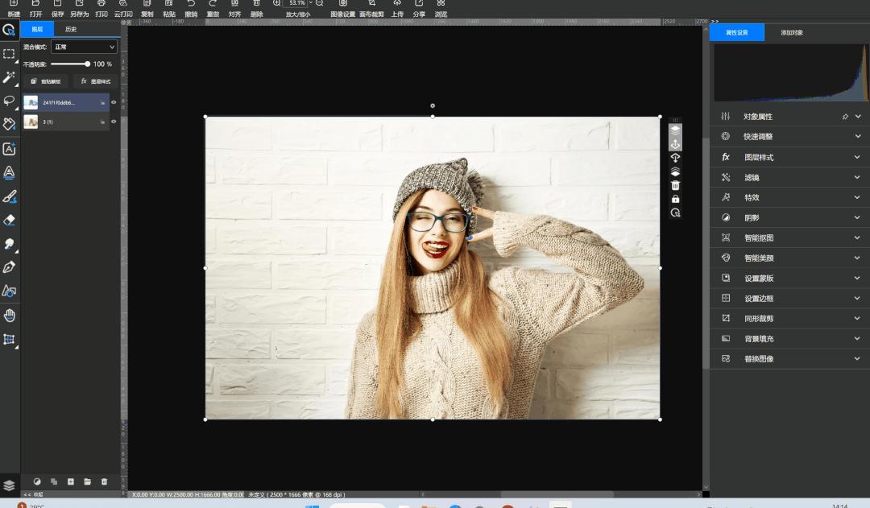Click trash icon in floating canvas toolbar
Viewport: 870px width, 508px height.
(x=675, y=185)
